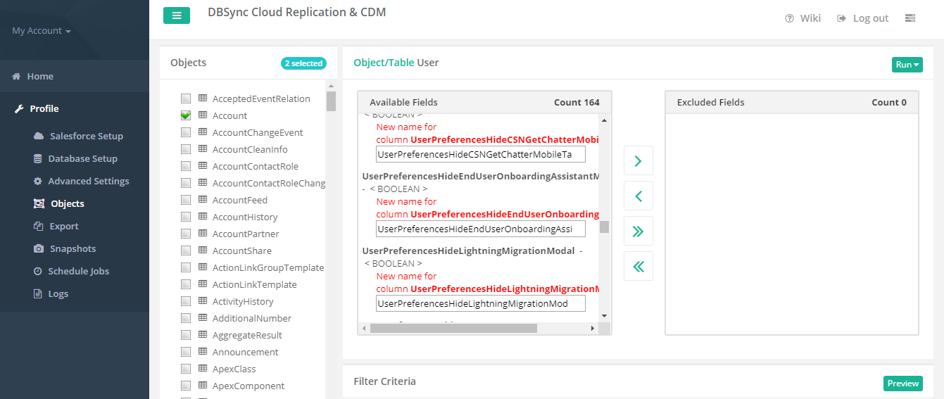The width and height of the screenshot is (944, 399).
Task: Move all fields to Excluded with double-right arrow
Action: 638,232
